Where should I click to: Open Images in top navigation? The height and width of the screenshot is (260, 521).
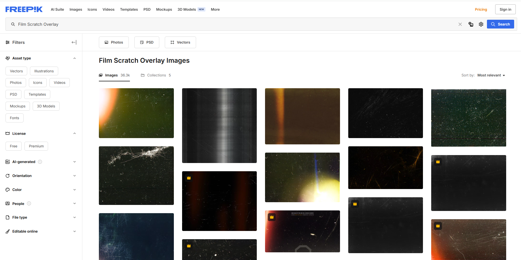76,10
